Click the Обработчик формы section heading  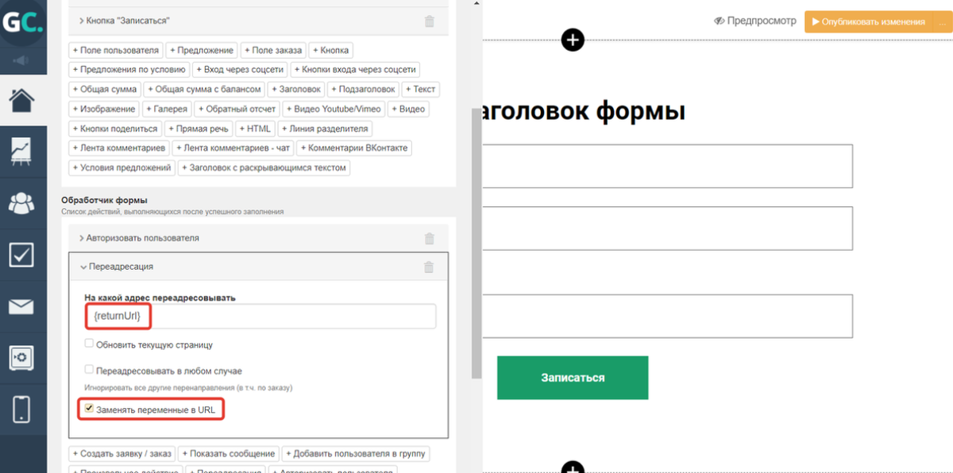105,200
